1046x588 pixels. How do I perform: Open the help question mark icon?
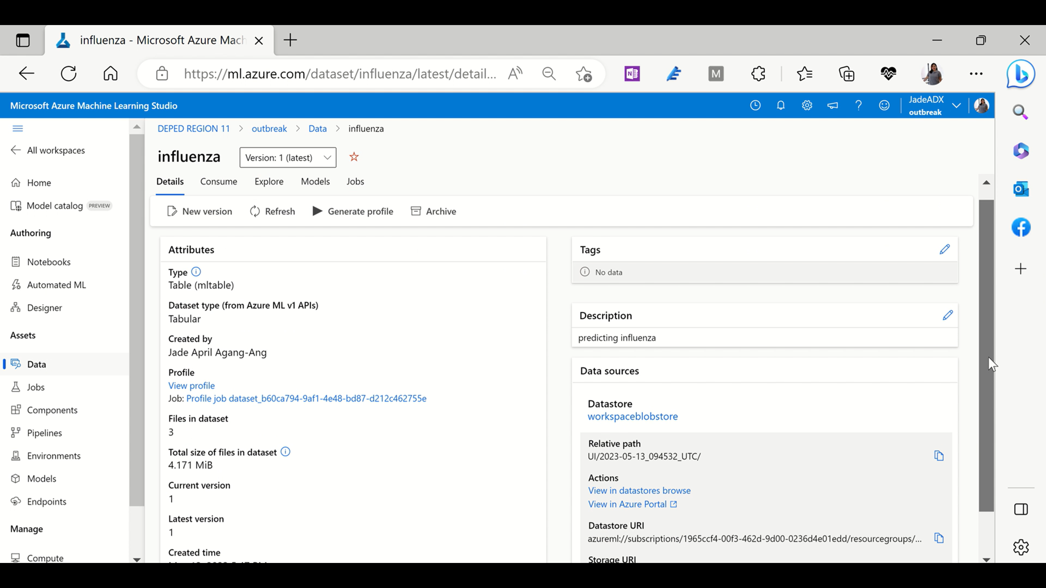click(x=858, y=106)
